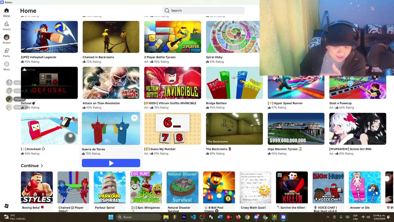The image size is (394, 222).
Task: Open File Explorer from taskbar
Action: (166, 217)
